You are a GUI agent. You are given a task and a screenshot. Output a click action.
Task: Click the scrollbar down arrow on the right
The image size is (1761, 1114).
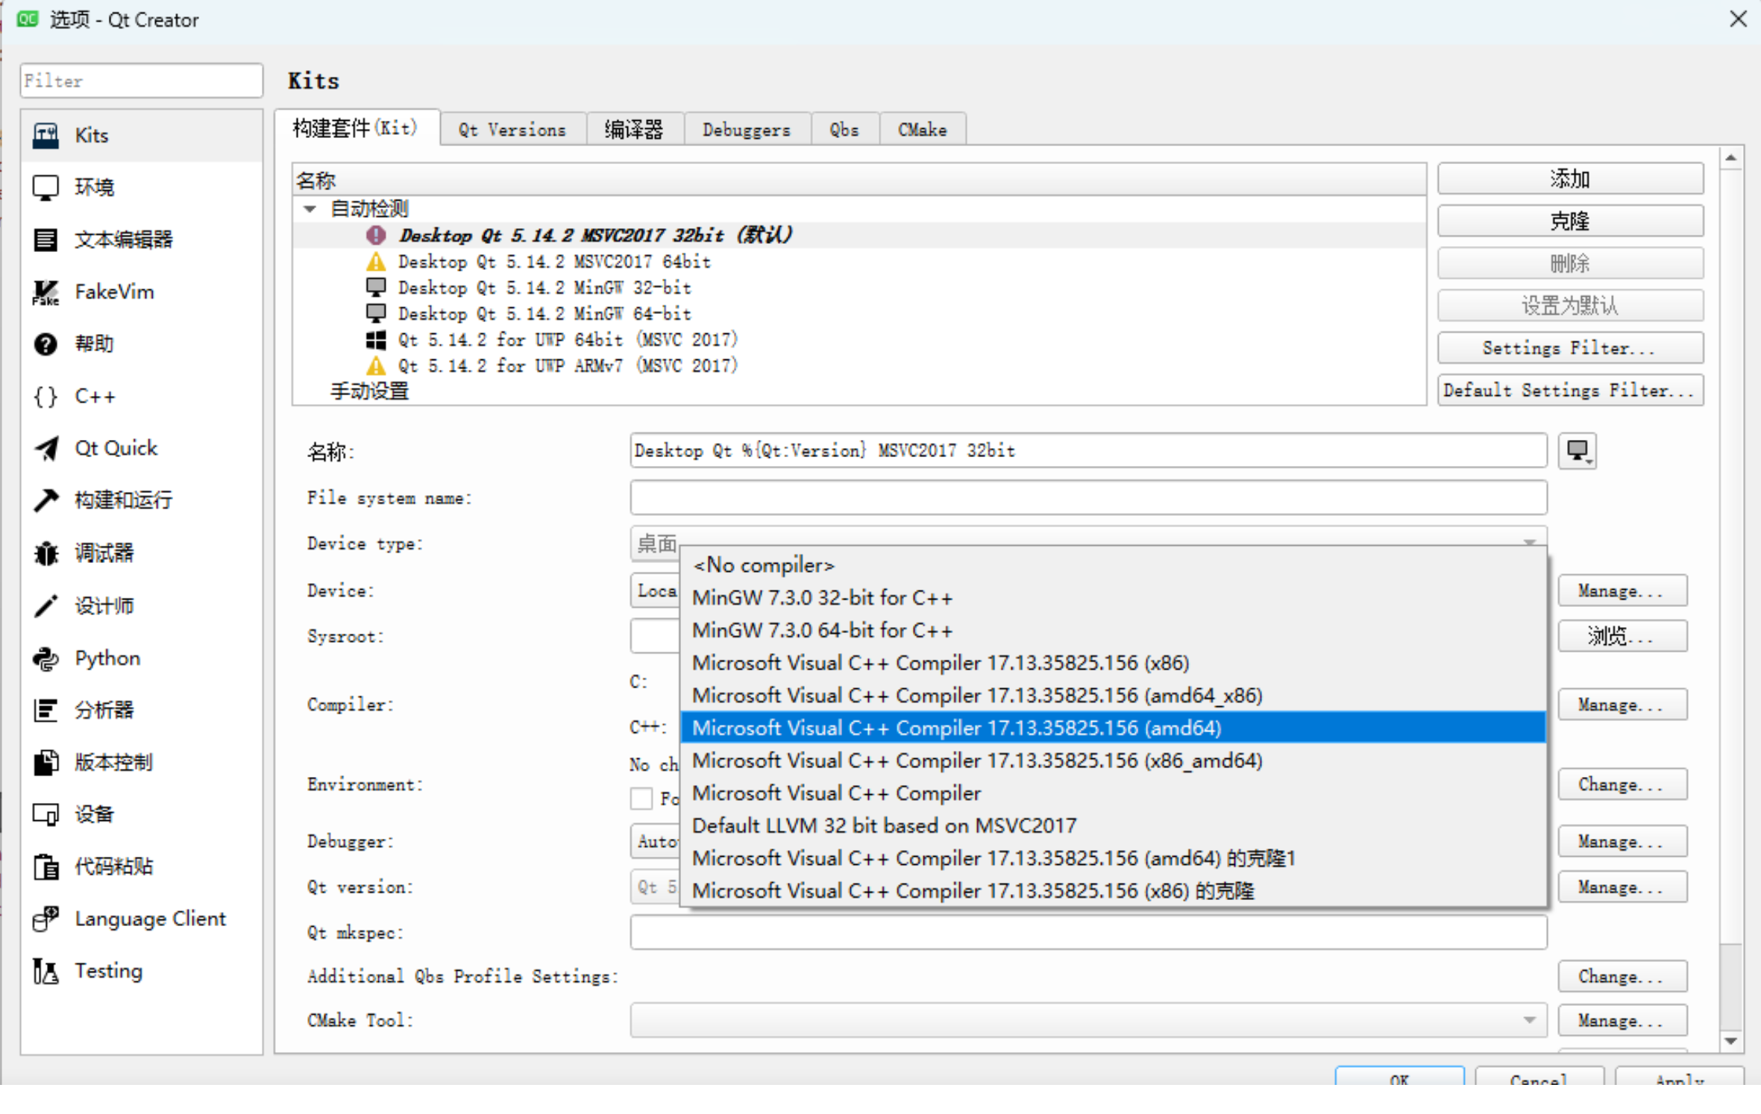(x=1731, y=1040)
